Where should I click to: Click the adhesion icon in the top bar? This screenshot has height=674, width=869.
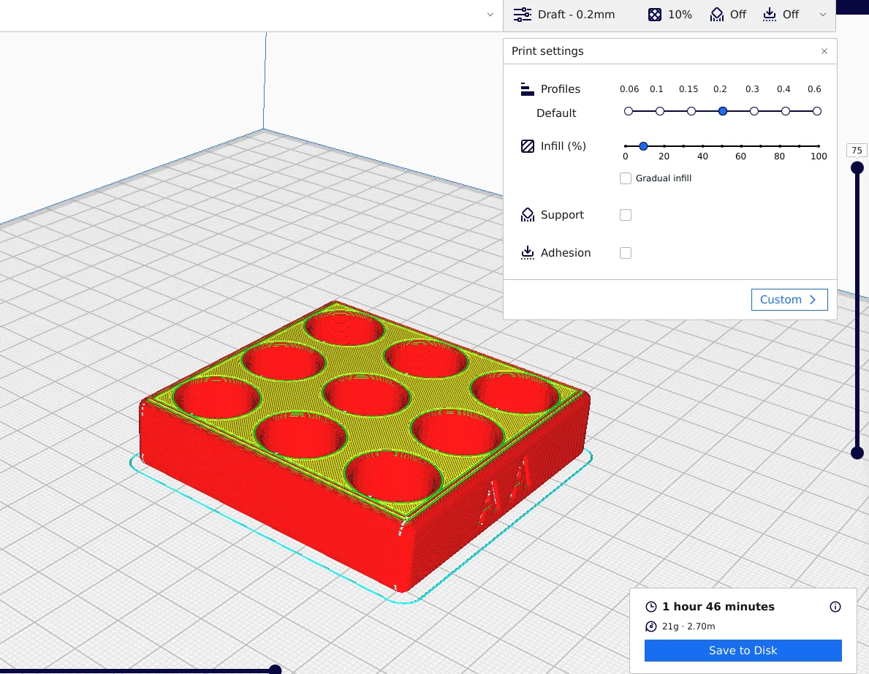click(x=770, y=15)
